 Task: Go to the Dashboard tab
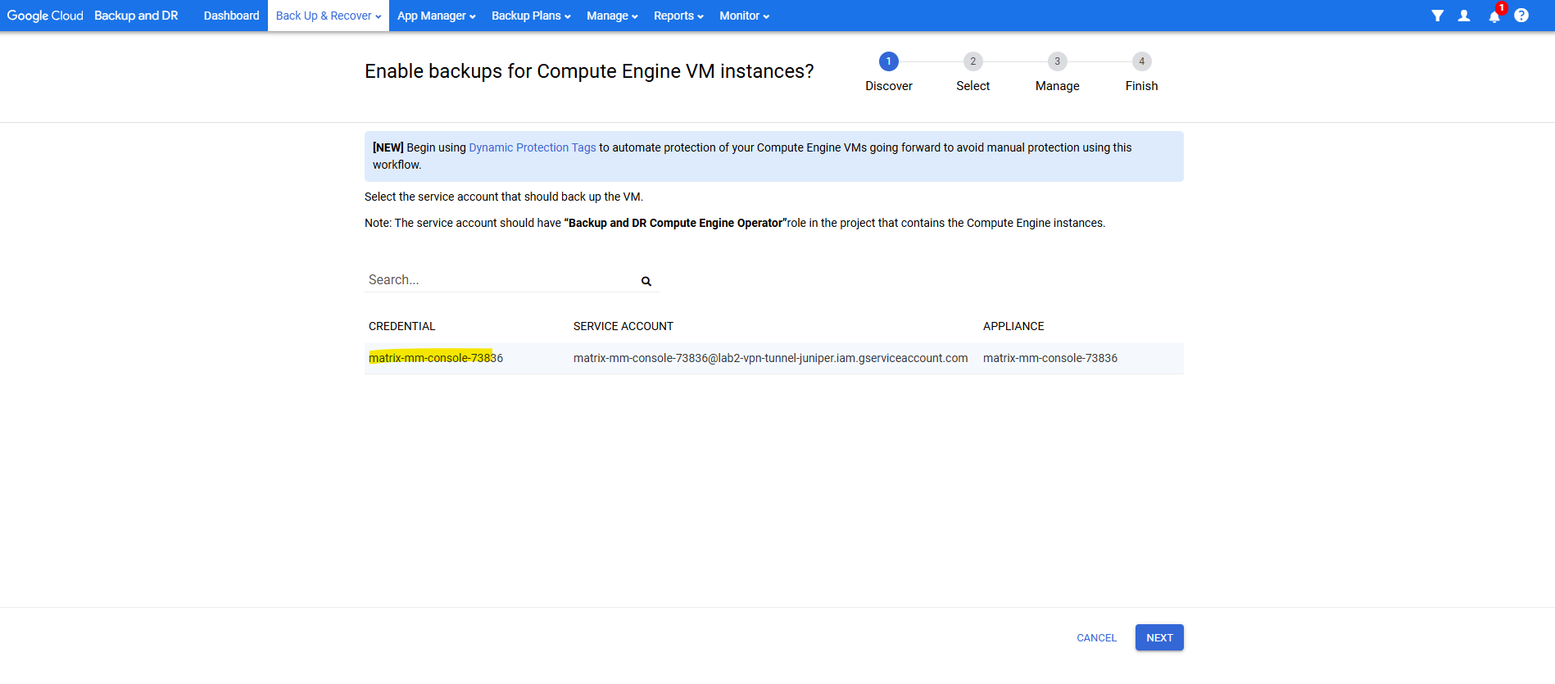coord(231,16)
